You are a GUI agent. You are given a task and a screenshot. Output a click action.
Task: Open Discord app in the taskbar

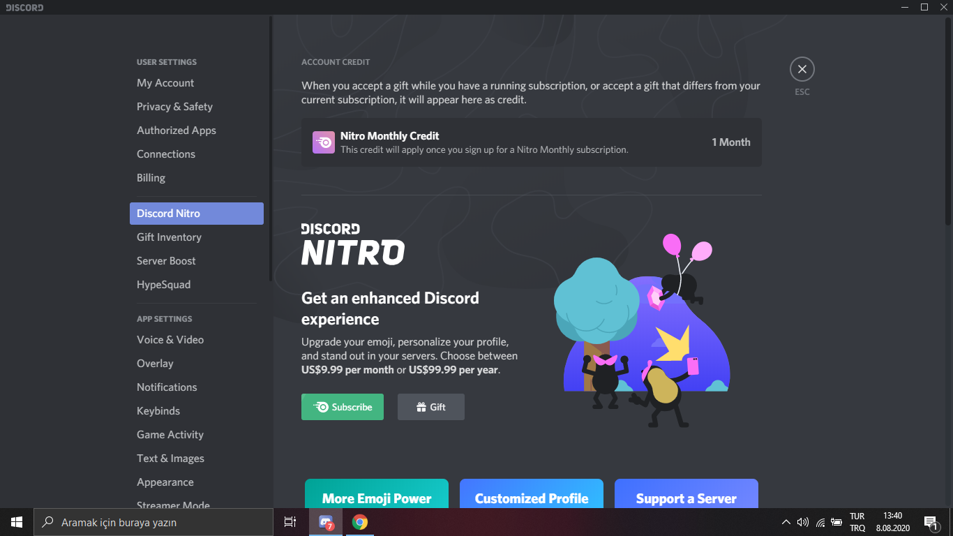[x=326, y=522]
